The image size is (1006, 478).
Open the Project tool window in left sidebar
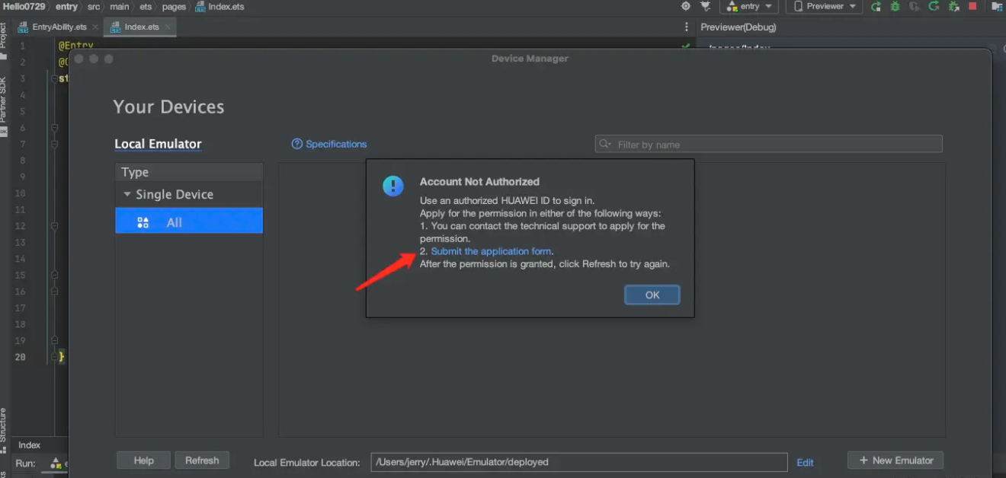pyautogui.click(x=4, y=40)
